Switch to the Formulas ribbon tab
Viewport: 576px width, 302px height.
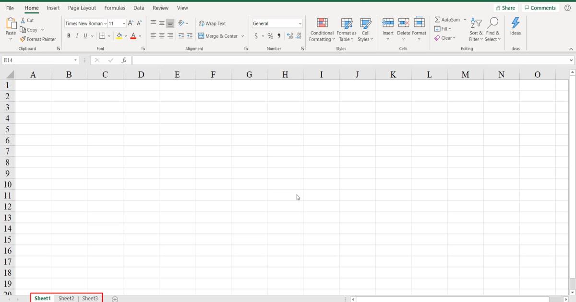(115, 8)
